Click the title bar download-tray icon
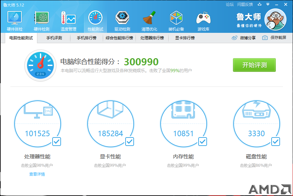The height and width of the screenshot is (196, 293). pos(260,4)
